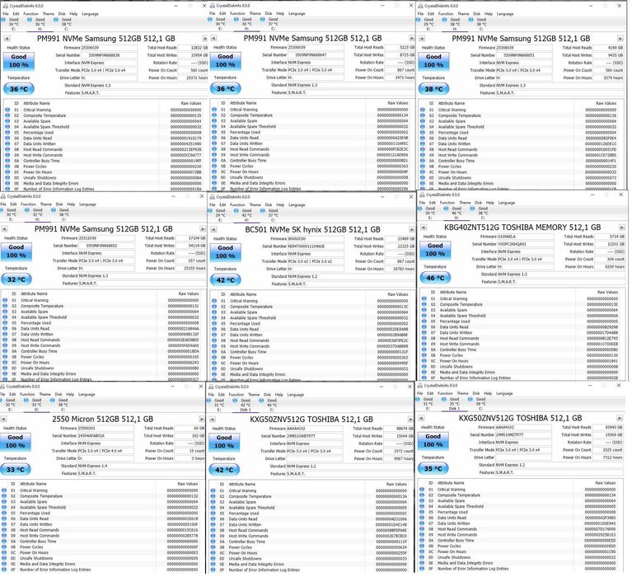
Task: Open Theme menu in KBG40ZNT512G TOSHIBA MEMORY window
Action: coord(465,203)
